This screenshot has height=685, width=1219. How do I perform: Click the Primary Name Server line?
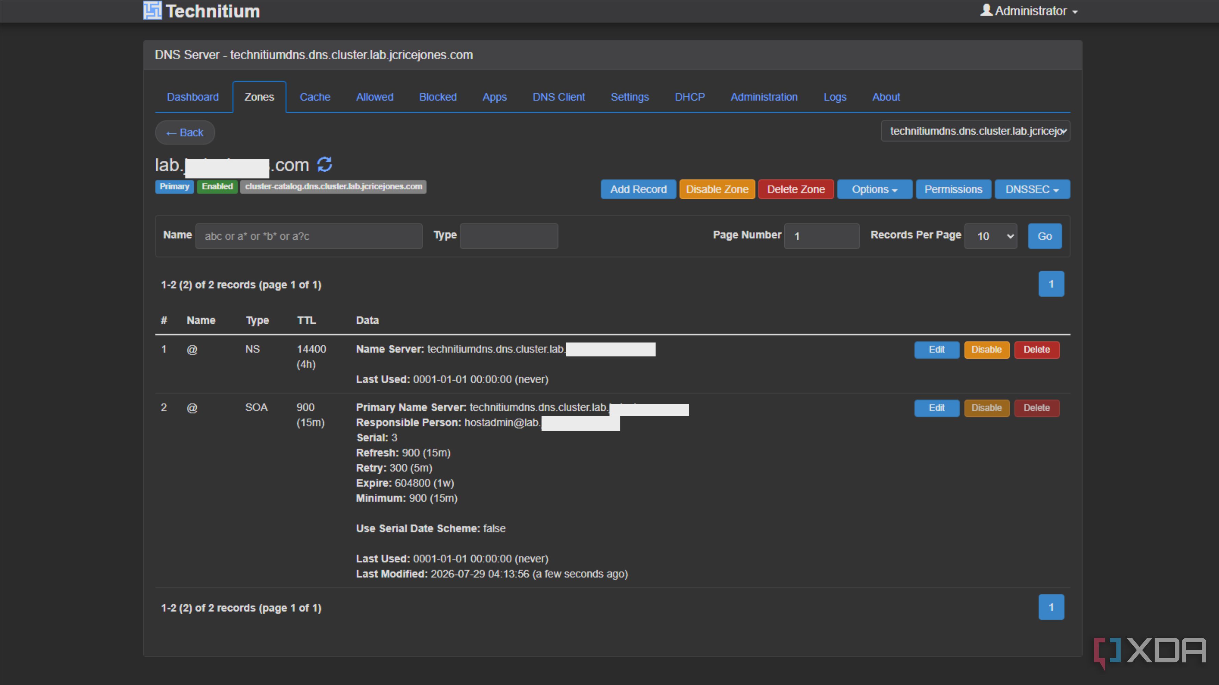pyautogui.click(x=522, y=408)
